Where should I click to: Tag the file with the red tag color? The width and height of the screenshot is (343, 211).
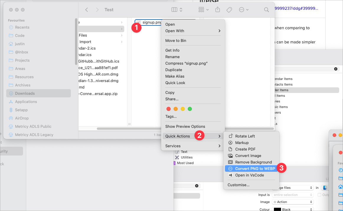(x=169, y=109)
